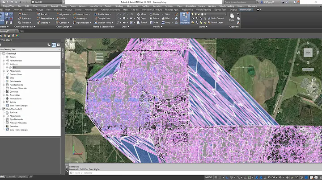Image resolution: width=322 pixels, height=180 pixels.
Task: Click the Undo arrow in quick access toolbar
Action: 20,2
